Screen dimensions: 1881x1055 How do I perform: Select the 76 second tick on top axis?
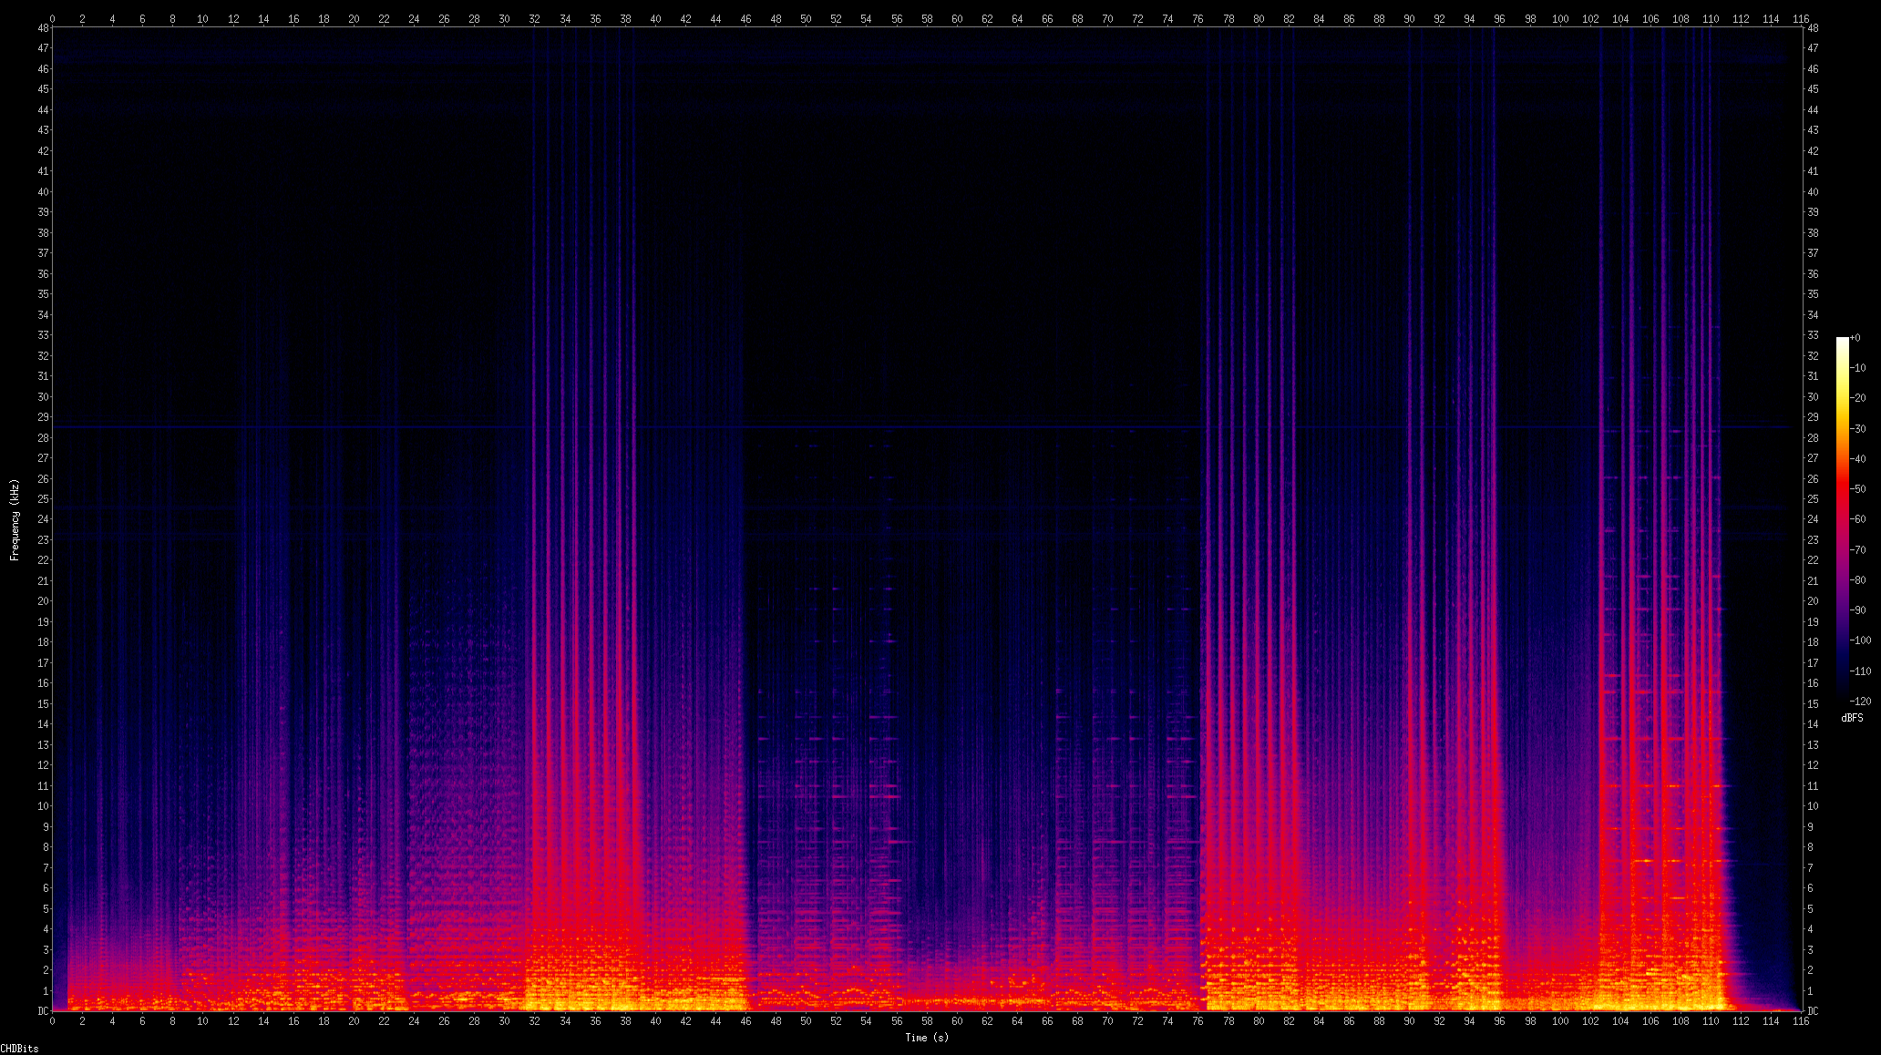[1197, 18]
